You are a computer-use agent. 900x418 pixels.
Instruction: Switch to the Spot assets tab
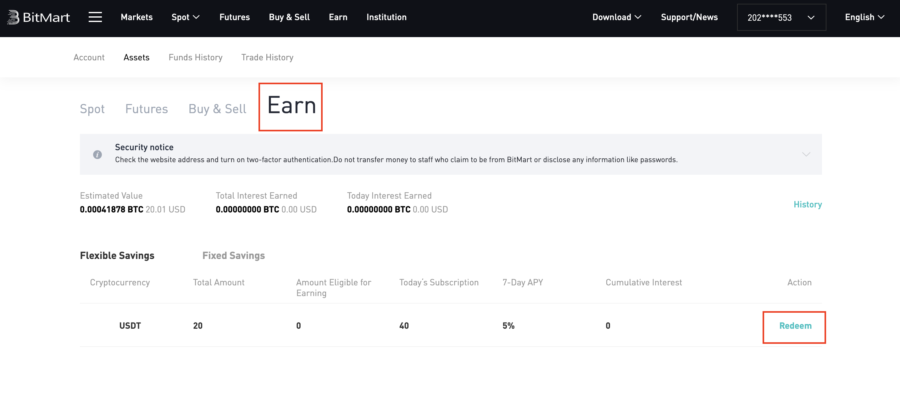[x=92, y=109]
